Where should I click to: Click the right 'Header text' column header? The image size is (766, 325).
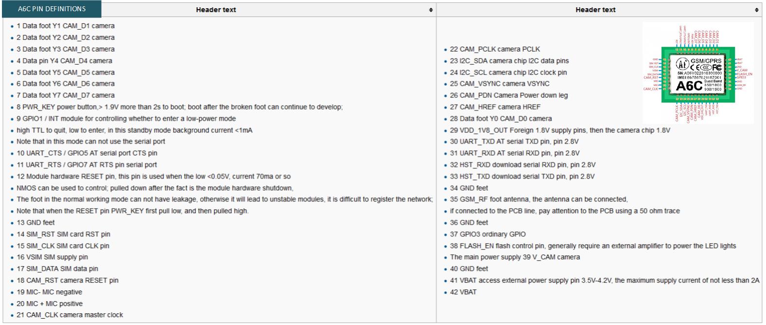[x=595, y=10]
